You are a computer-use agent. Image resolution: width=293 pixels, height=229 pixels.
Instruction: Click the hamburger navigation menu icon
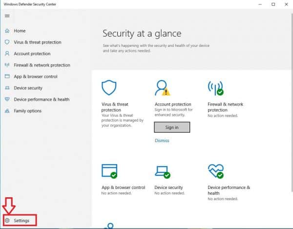[7, 16]
